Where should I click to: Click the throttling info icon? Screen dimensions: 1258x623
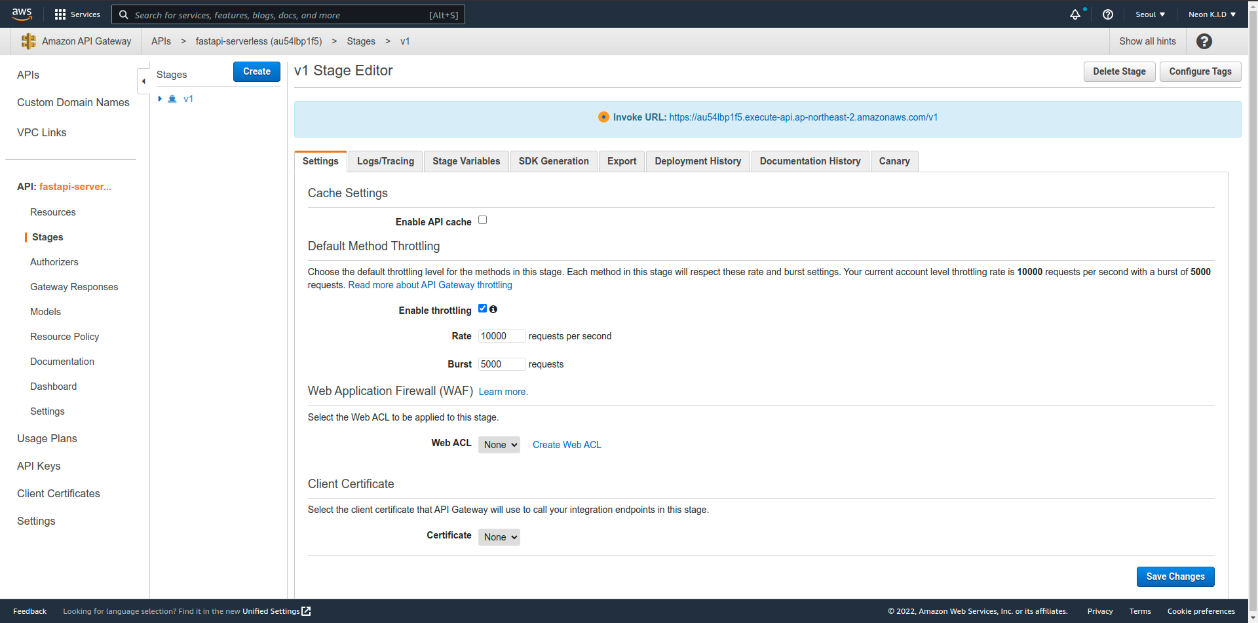click(493, 309)
